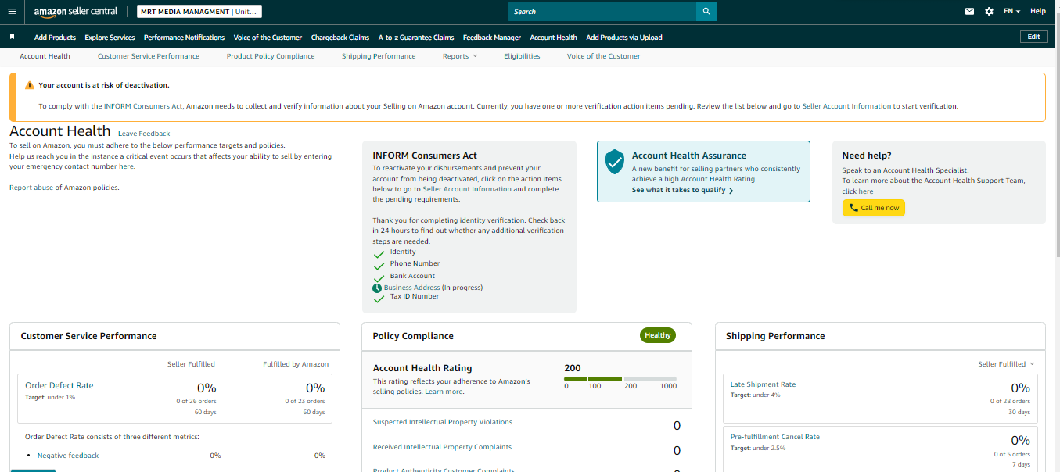Open the Negative feedback metric link
This screenshot has height=472, width=1060.
pyautogui.click(x=68, y=456)
